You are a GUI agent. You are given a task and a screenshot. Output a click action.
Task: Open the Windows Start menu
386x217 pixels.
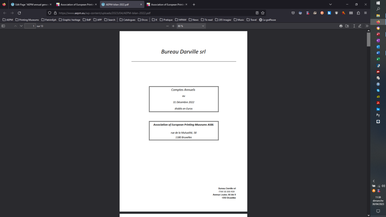378,3
